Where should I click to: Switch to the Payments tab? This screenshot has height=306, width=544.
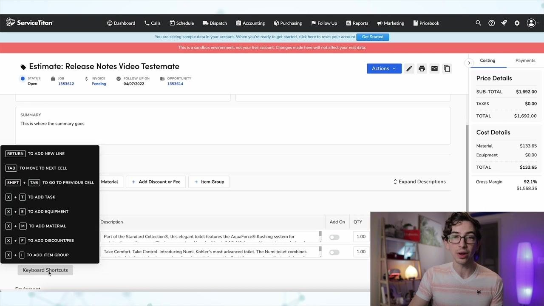[525, 60]
